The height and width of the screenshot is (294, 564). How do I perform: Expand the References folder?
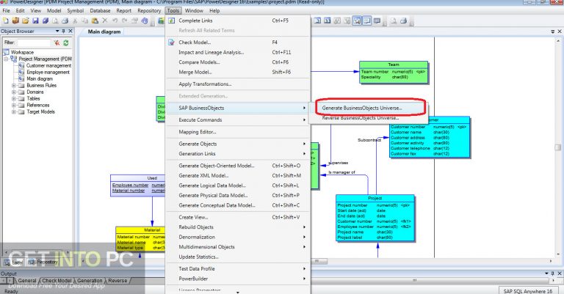pos(14,105)
